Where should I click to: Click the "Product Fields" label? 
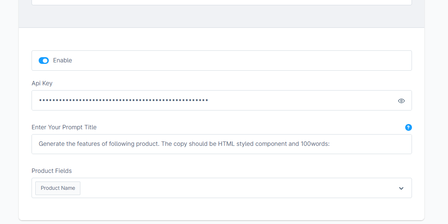click(51, 171)
